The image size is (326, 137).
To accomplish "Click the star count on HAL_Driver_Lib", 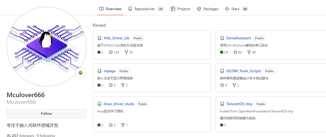I will point(114,52).
